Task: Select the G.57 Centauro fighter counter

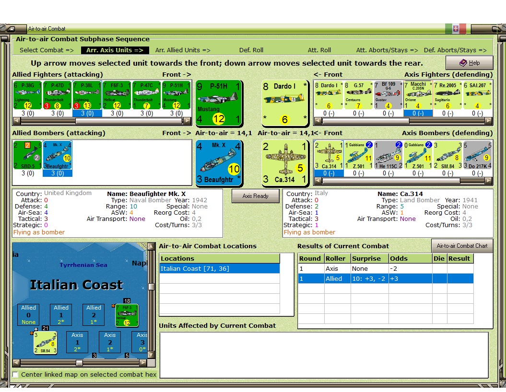Action: (358, 95)
